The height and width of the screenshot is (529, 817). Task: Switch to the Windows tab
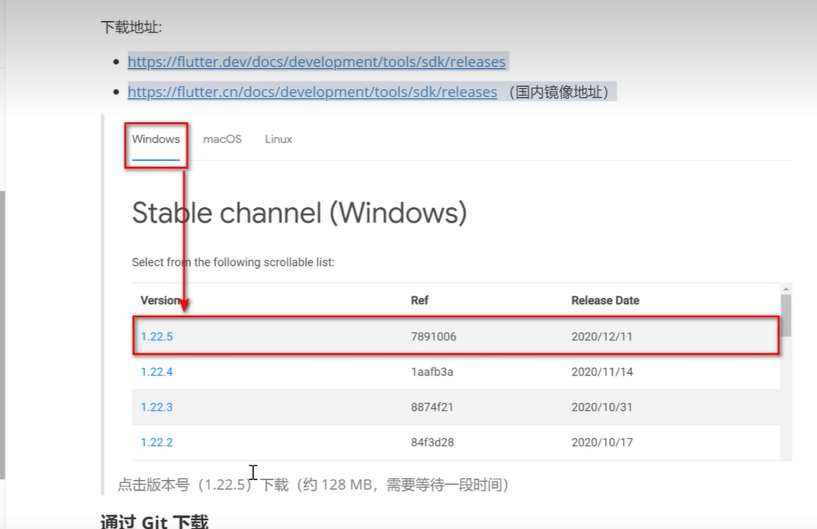[156, 139]
